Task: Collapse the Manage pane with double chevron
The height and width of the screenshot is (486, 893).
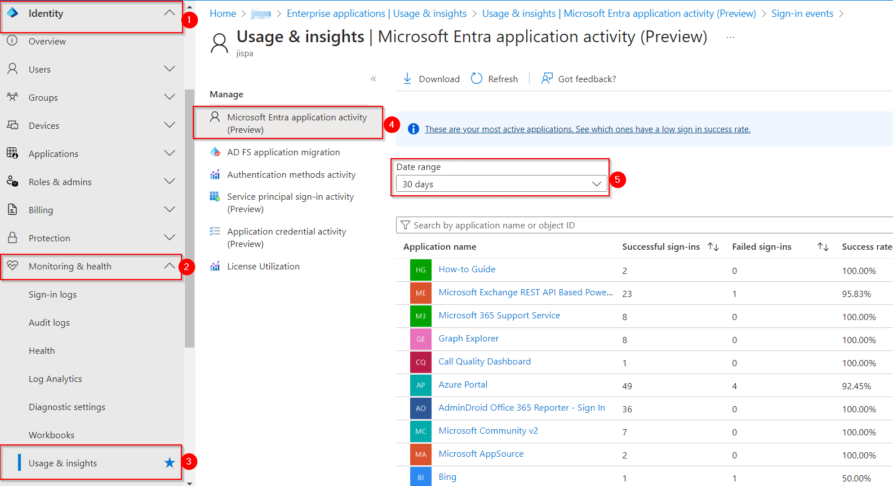Action: tap(374, 79)
